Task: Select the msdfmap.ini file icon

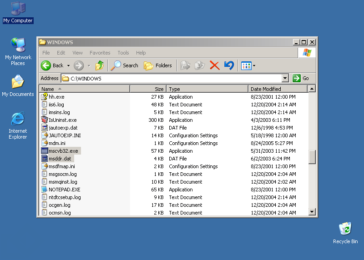Action: [44, 166]
